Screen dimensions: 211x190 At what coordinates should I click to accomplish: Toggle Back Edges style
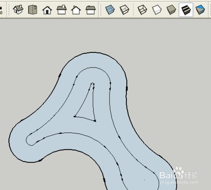click(125, 10)
